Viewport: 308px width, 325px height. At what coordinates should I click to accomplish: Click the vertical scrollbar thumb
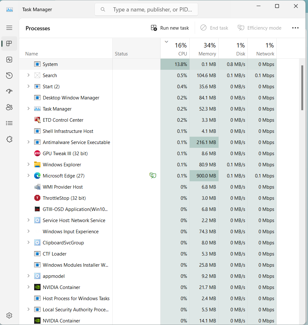[302, 88]
